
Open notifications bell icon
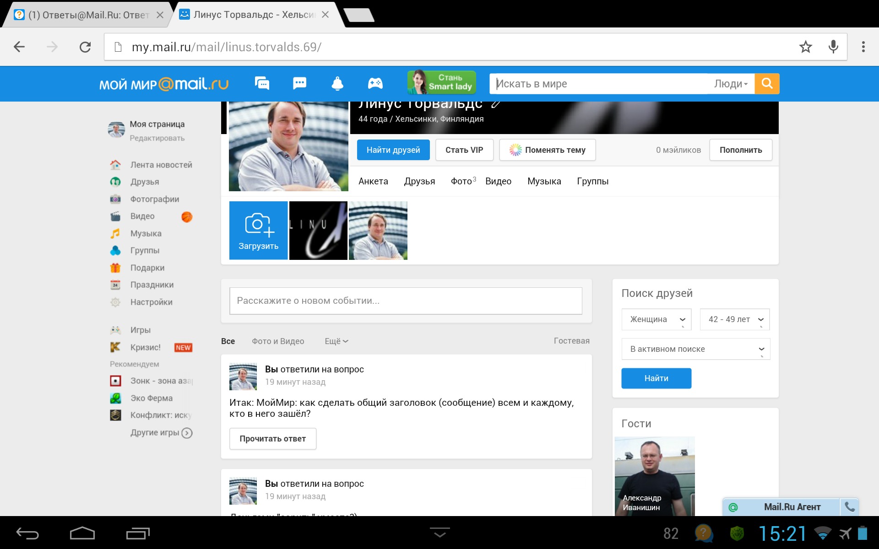click(x=337, y=83)
